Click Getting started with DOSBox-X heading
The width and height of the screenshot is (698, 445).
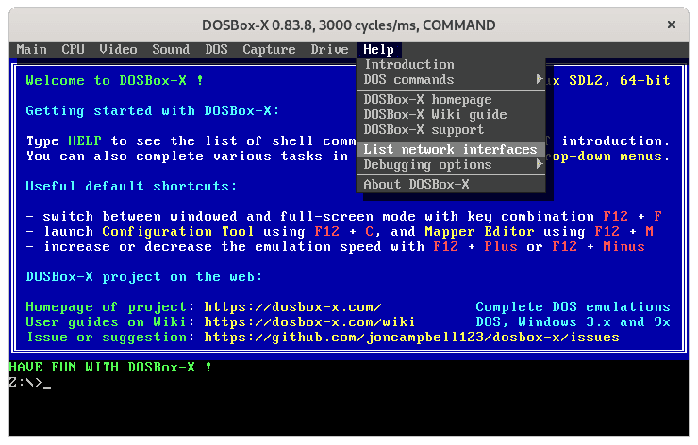[x=152, y=111]
